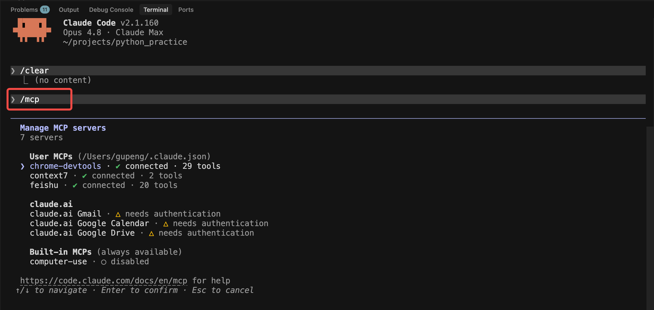
Task: Click the green checkmark for feishu
Action: [75, 185]
